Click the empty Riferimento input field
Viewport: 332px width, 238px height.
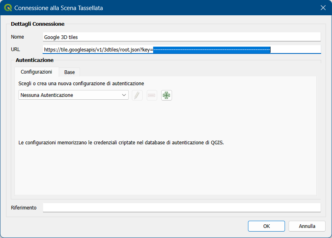point(182,207)
